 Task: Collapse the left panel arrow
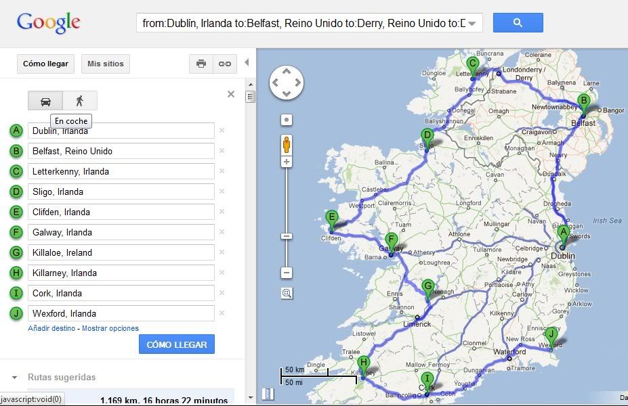coord(247,62)
